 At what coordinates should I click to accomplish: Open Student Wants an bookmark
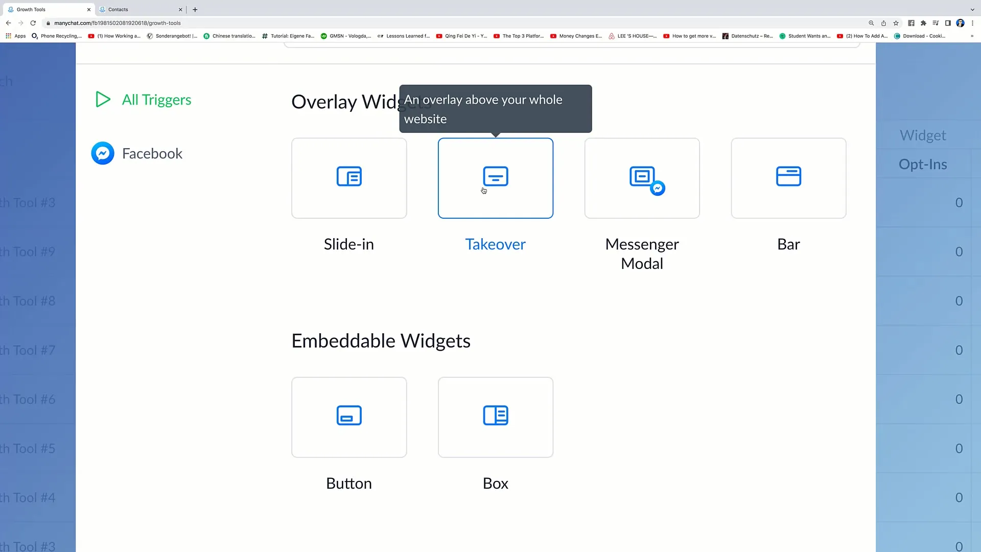click(805, 36)
